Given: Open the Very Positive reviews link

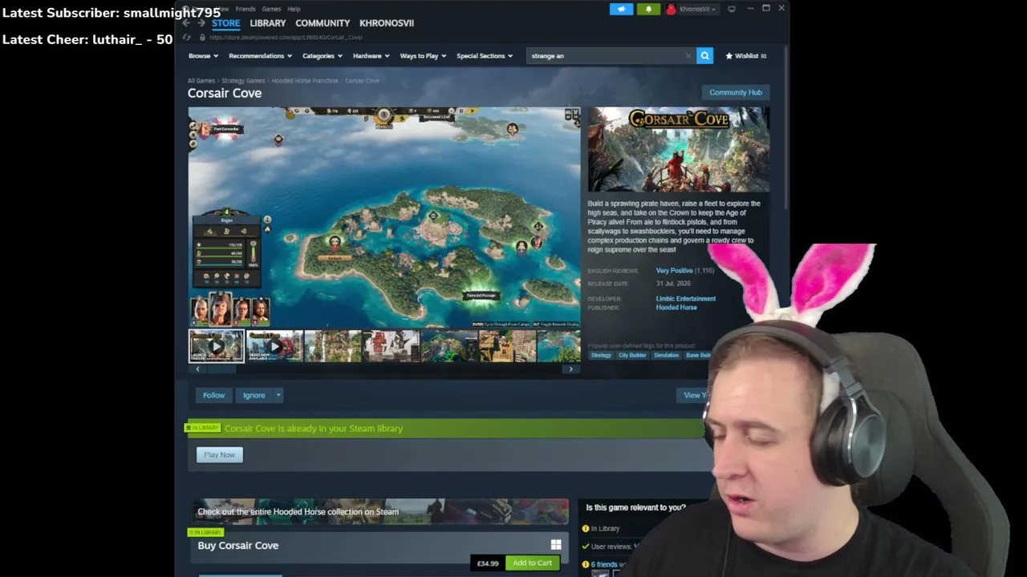Looking at the screenshot, I should (x=674, y=271).
